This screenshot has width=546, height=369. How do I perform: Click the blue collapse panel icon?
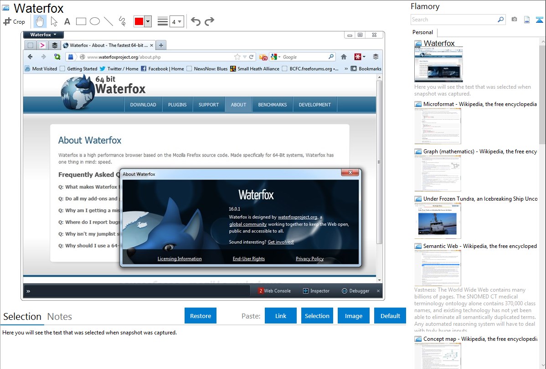(x=539, y=20)
